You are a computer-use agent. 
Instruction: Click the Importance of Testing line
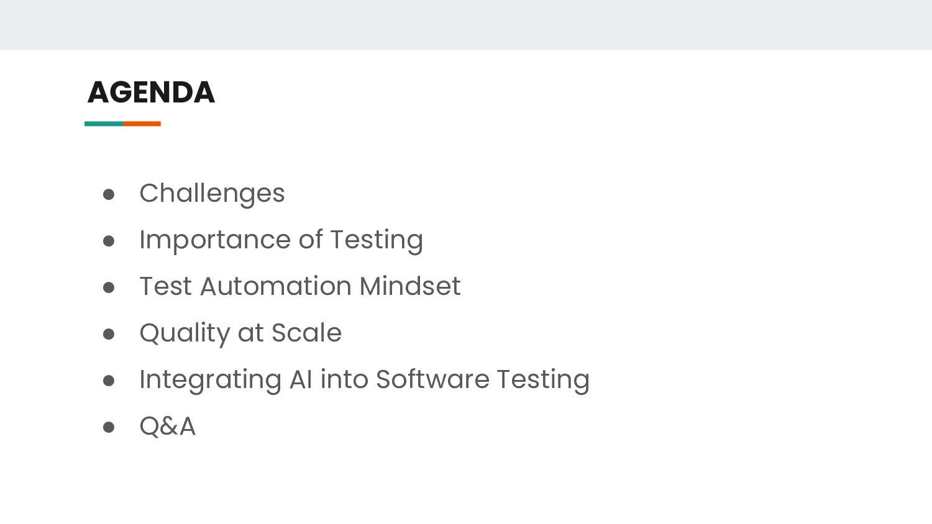coord(281,240)
